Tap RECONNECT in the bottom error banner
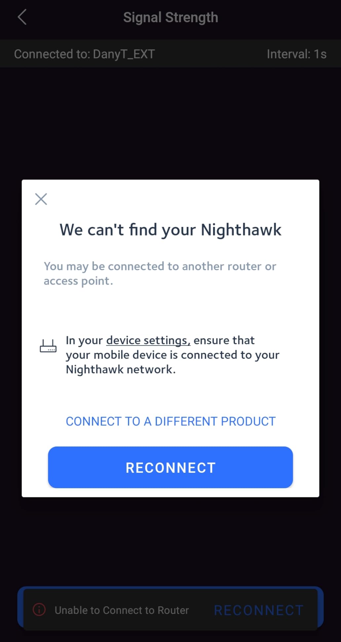 pyautogui.click(x=259, y=610)
